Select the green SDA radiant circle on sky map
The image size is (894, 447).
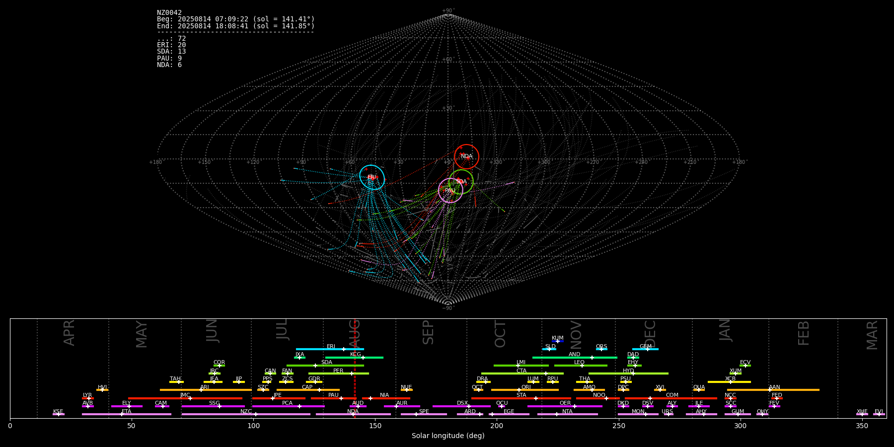point(461,182)
